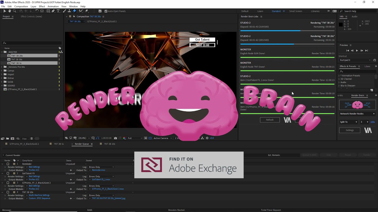Click the Reminder.mov output path
Viewport: 378px width, 212px height.
pyautogui.click(x=99, y=170)
